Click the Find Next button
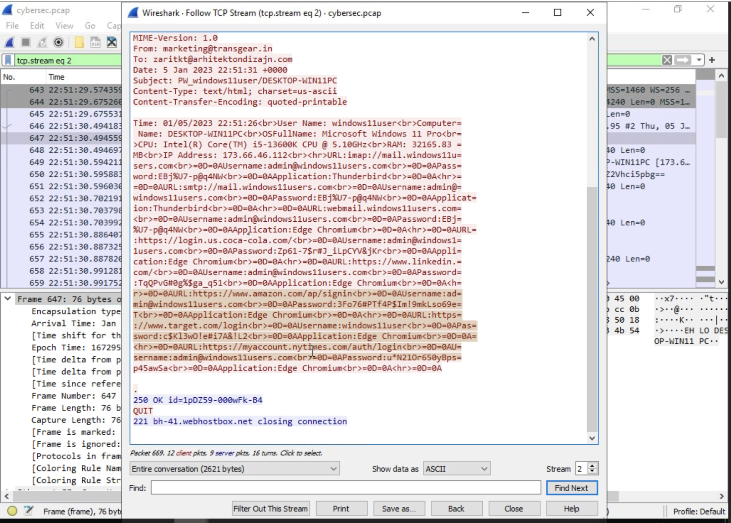Image resolution: width=731 pixels, height=523 pixels. [x=571, y=488]
